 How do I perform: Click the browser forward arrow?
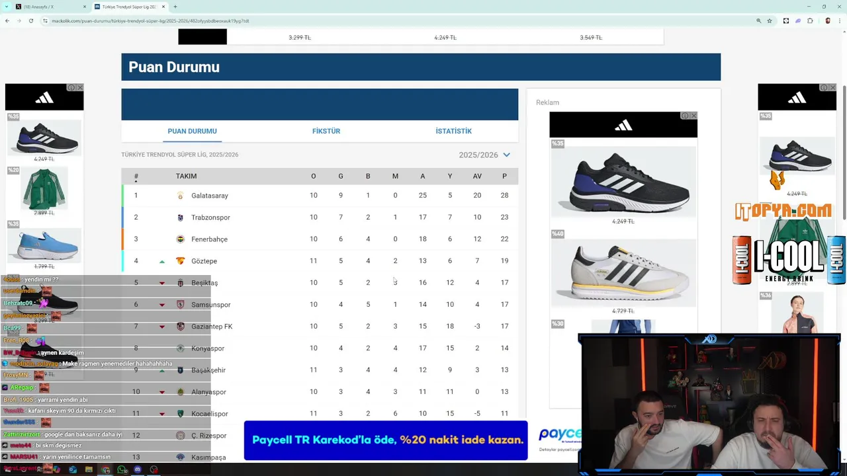click(x=19, y=20)
